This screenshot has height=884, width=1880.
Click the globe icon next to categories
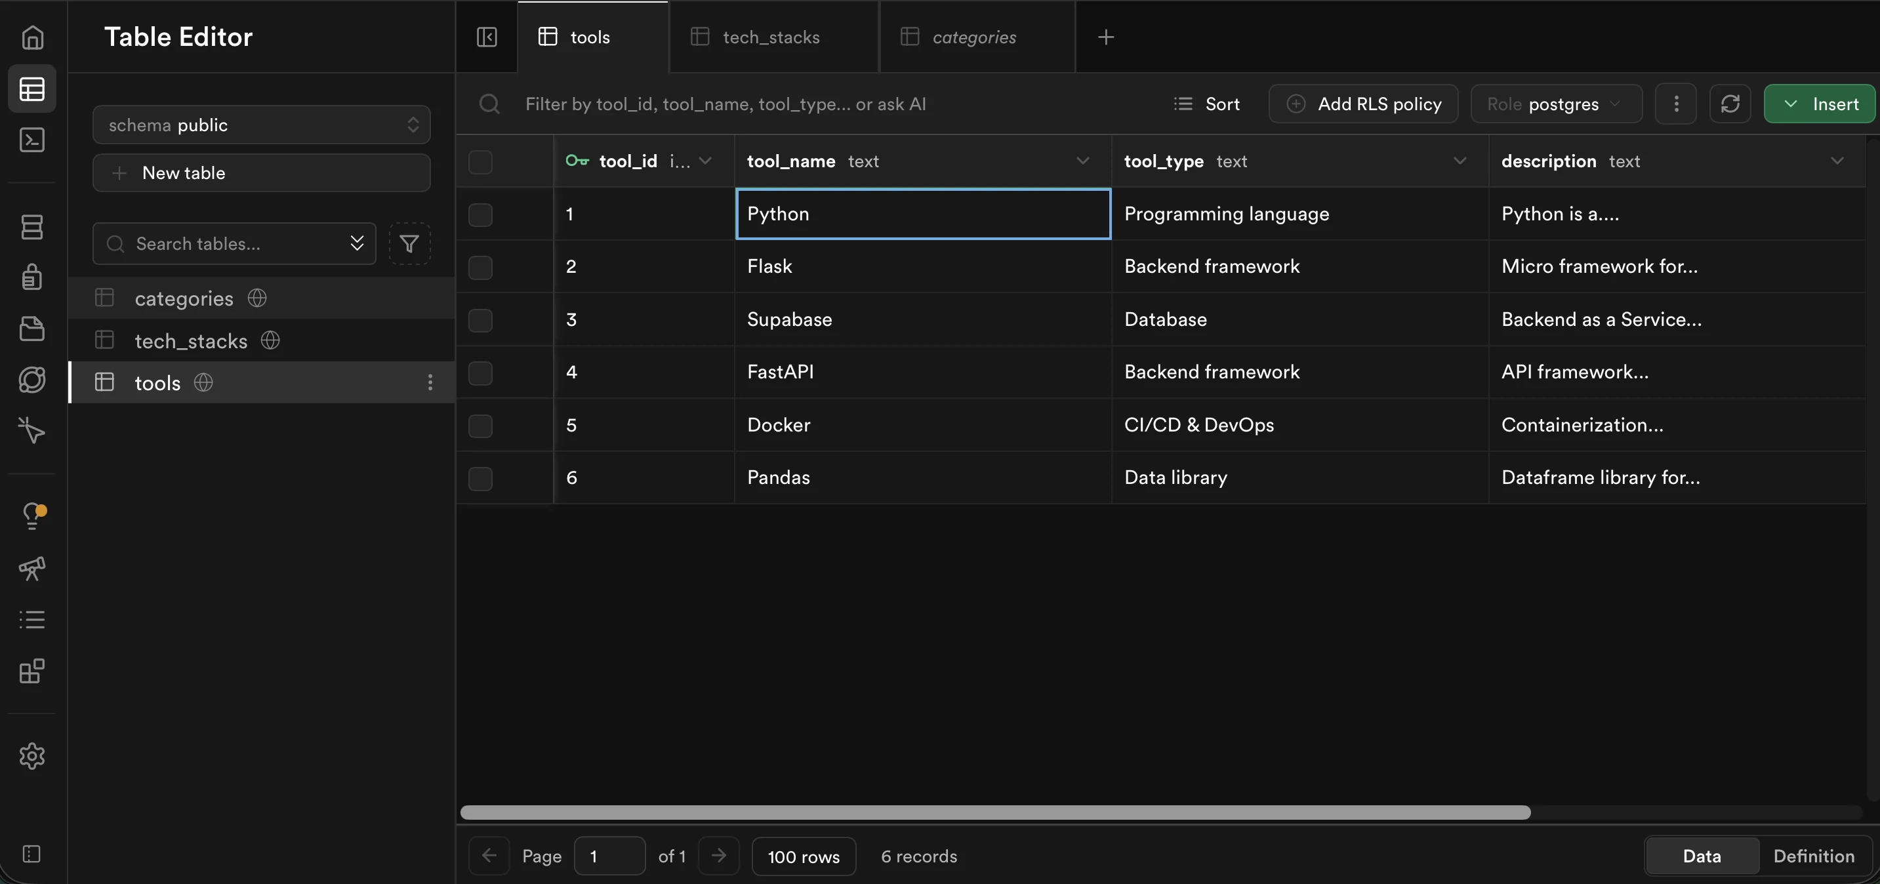pos(257,298)
